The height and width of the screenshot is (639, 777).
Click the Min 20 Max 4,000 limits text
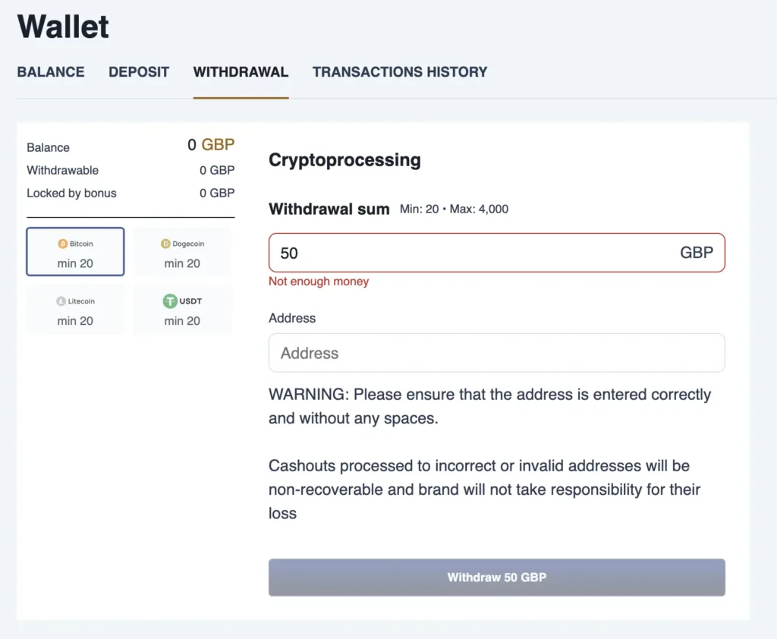tap(454, 209)
